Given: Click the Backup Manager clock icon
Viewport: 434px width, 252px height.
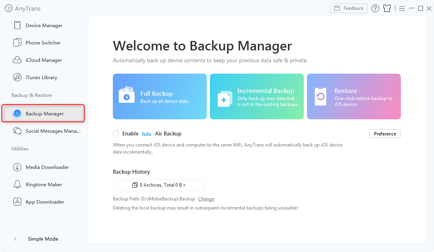Looking at the screenshot, I should pos(17,113).
